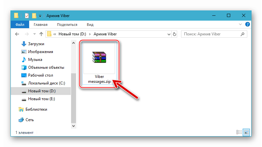
Task: Click Новый том (D:) in address bar
Action: pyautogui.click(x=72, y=34)
